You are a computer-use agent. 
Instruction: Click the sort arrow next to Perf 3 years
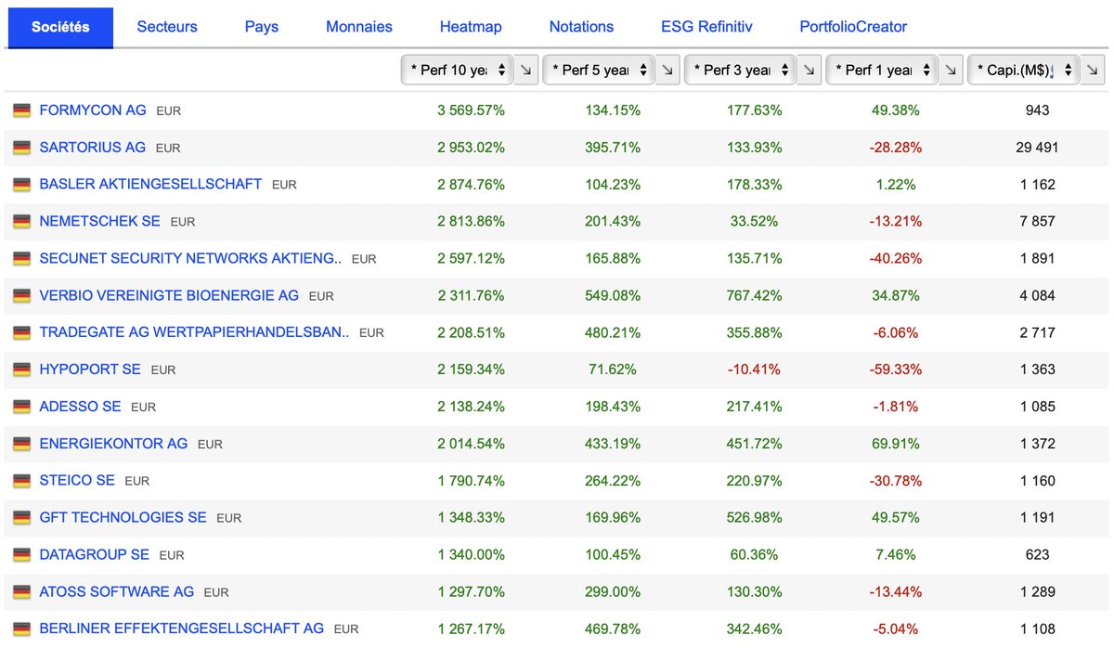810,70
